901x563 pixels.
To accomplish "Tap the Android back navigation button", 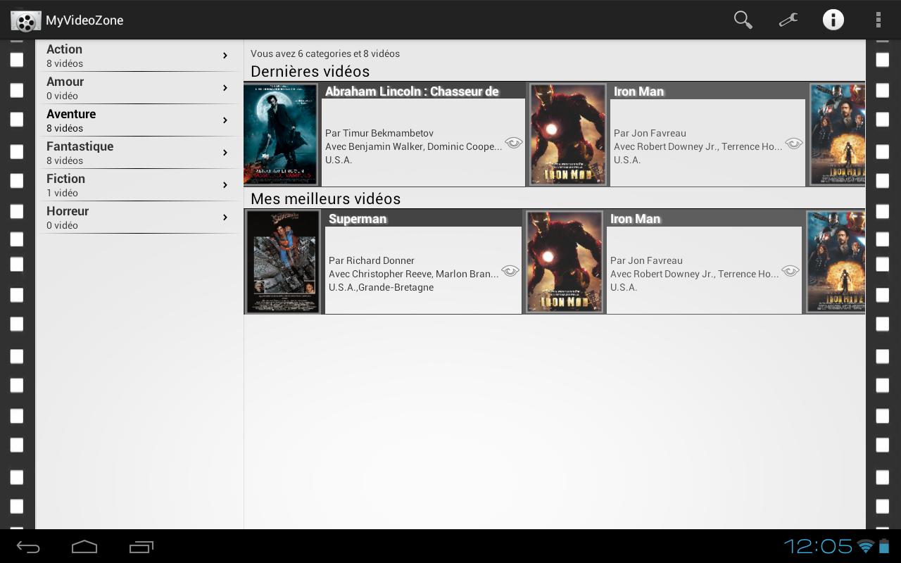I will pyautogui.click(x=28, y=547).
